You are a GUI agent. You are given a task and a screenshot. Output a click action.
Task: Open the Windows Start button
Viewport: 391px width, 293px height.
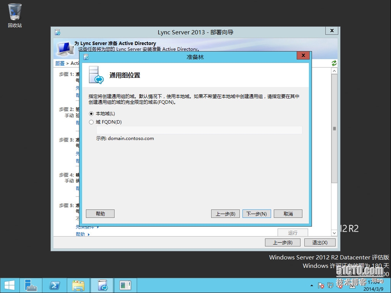pyautogui.click(x=10, y=285)
